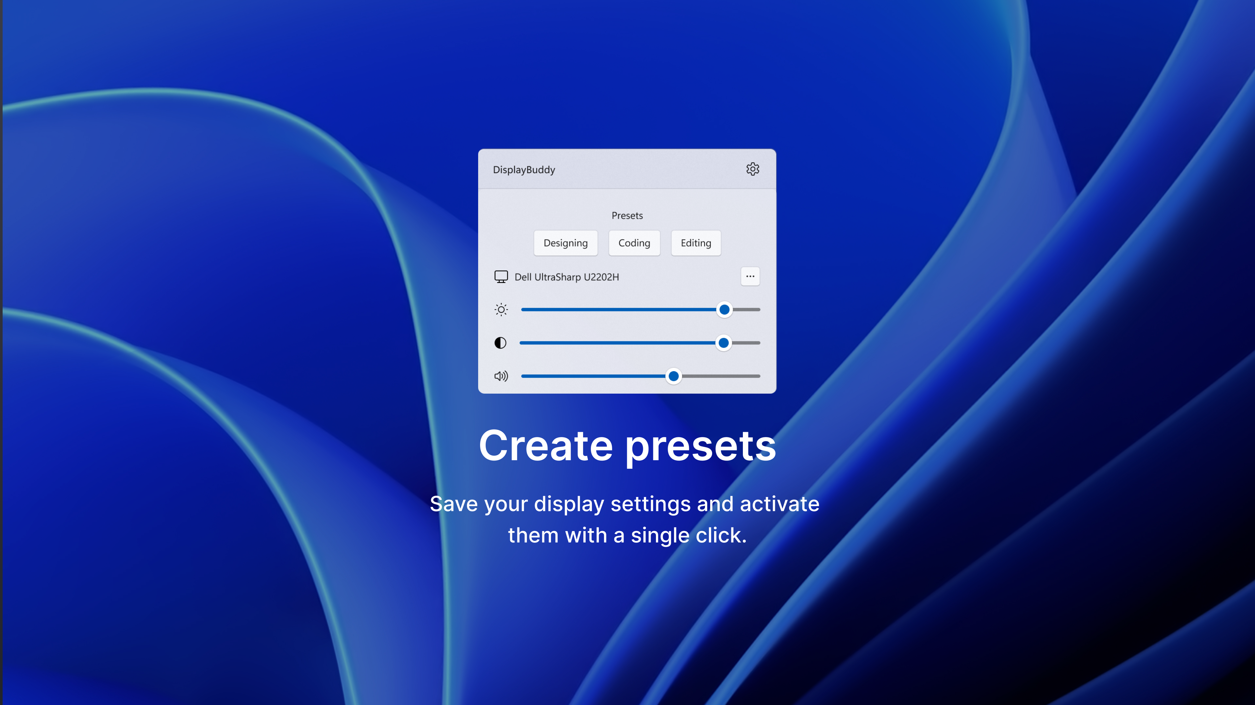Click the Presets section label
This screenshot has height=705, width=1255.
[627, 215]
